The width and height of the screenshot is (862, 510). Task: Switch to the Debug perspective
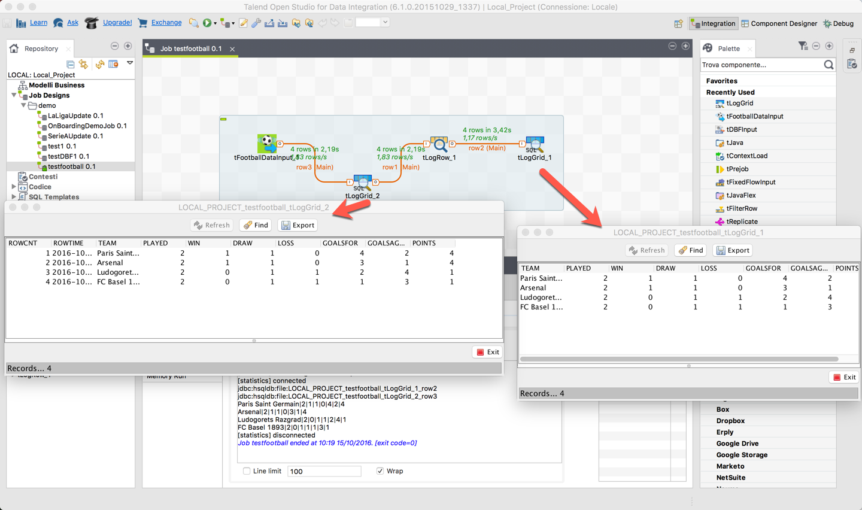click(838, 24)
